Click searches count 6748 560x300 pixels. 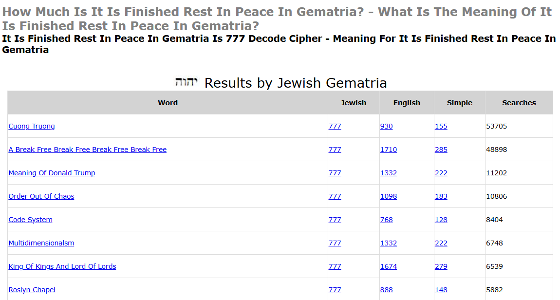pyautogui.click(x=494, y=243)
